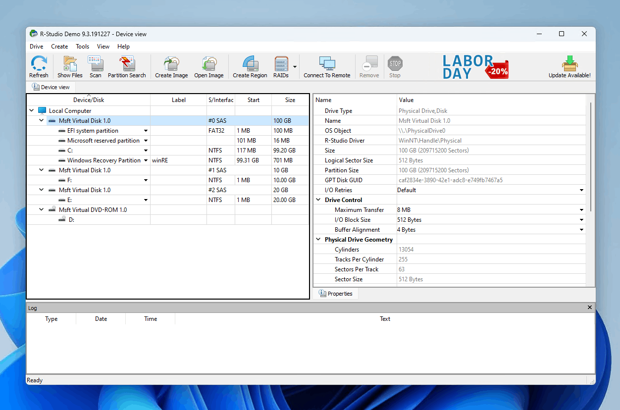Close the Log panel

pos(590,307)
